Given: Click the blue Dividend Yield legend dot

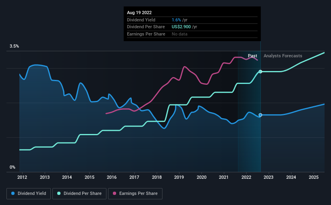Looking at the screenshot, I should point(13,193).
